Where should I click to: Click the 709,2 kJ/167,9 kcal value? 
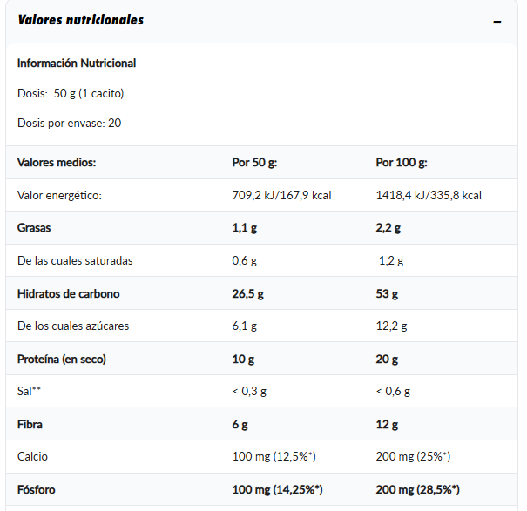281,195
